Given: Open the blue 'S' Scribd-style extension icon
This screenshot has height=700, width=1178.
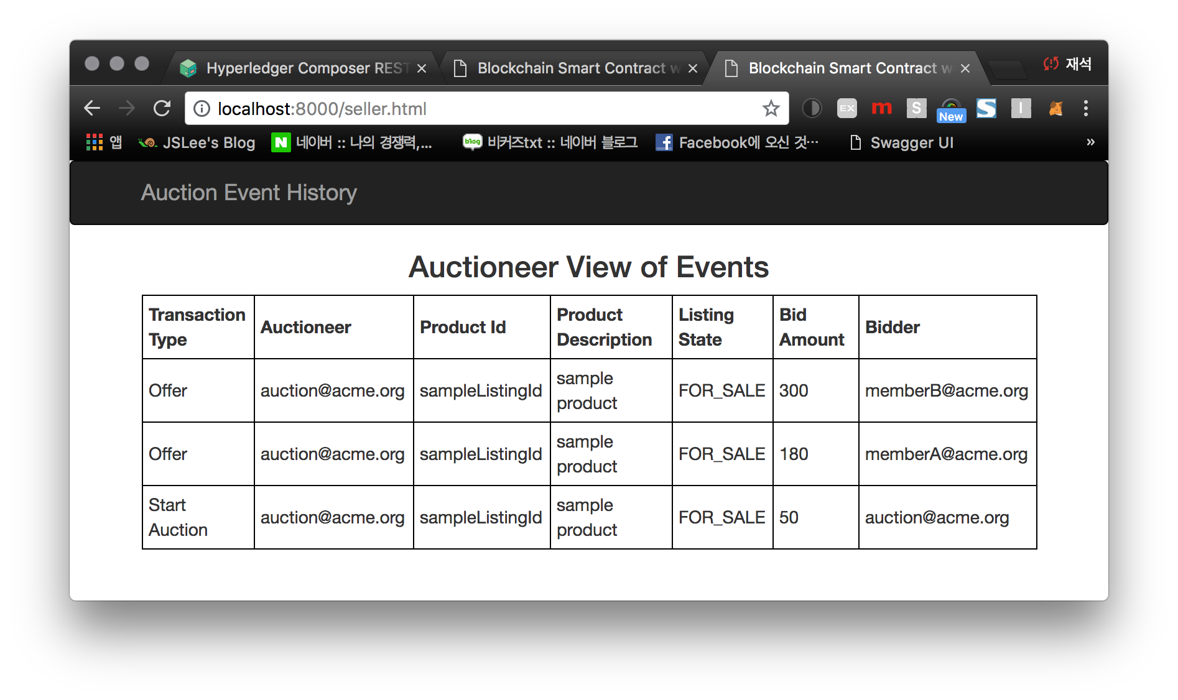Looking at the screenshot, I should 986,108.
